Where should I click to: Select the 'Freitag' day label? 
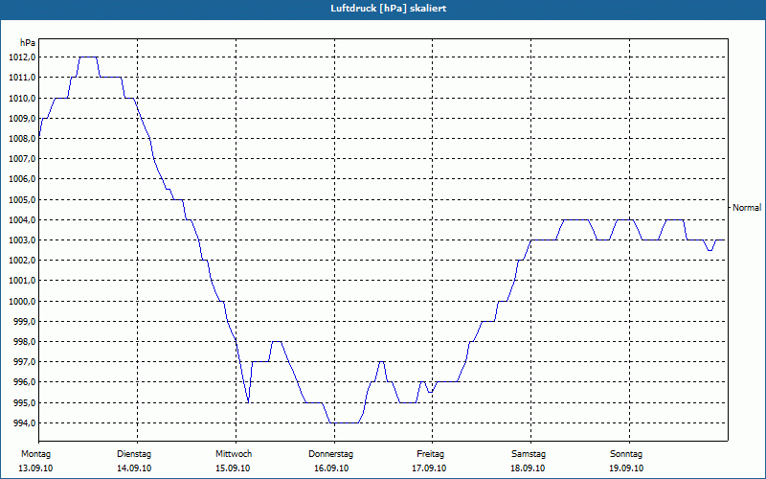[x=430, y=454]
